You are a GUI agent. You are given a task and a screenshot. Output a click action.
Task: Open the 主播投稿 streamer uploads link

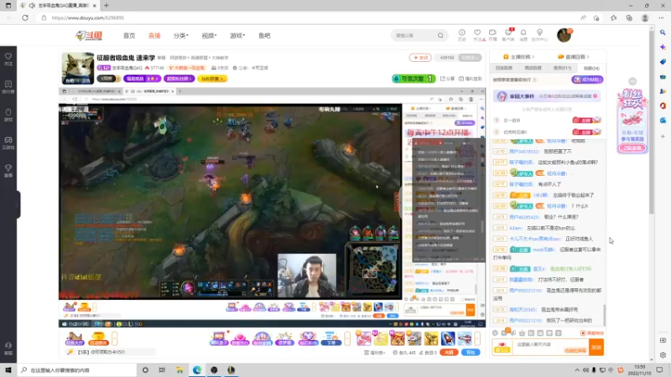(x=518, y=57)
